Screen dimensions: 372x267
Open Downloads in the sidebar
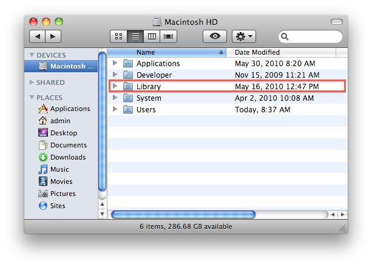tap(67, 157)
